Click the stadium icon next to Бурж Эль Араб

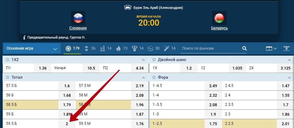(128, 8)
